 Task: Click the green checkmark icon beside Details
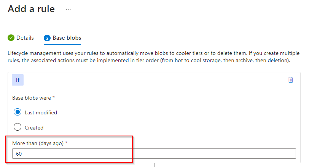pyautogui.click(x=11, y=38)
